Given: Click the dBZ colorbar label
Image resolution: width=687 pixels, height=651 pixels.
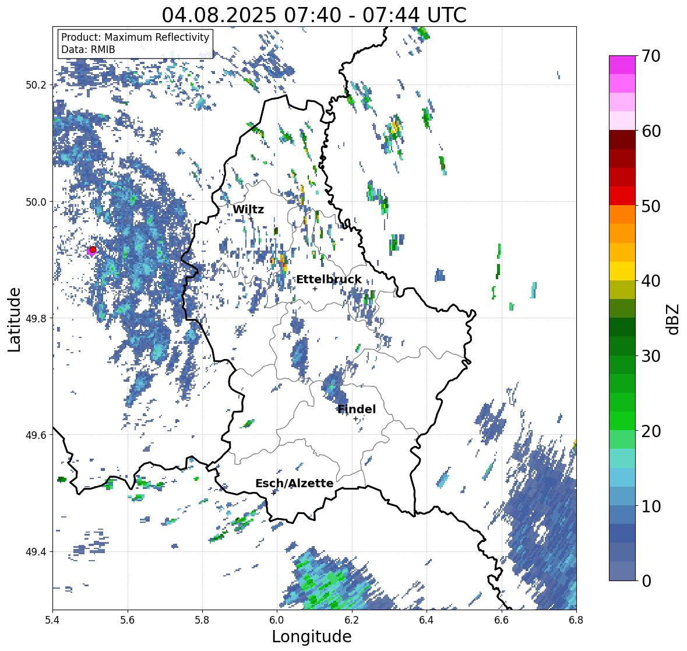Looking at the screenshot, I should (674, 319).
